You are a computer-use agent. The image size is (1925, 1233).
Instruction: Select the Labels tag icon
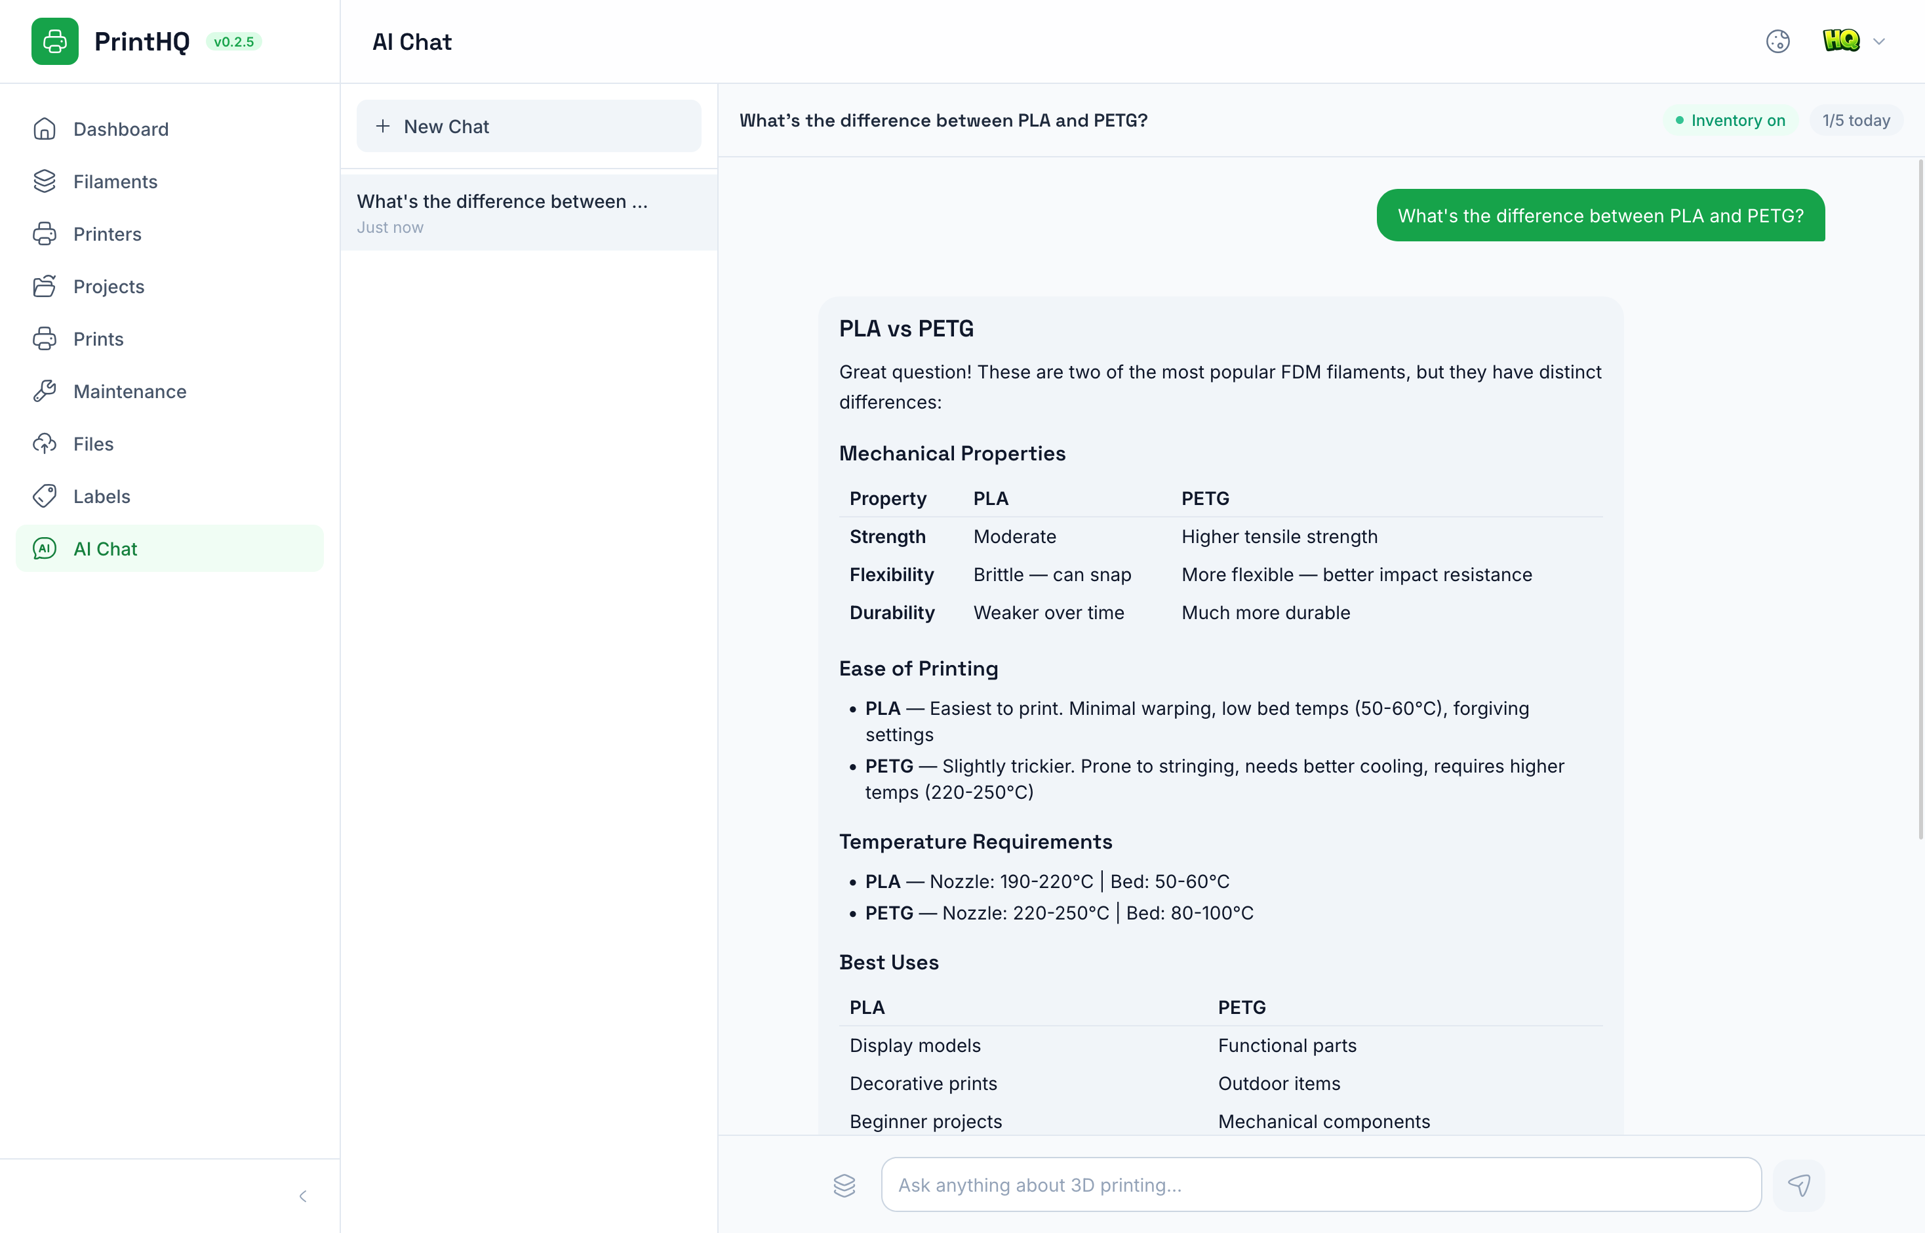point(45,496)
